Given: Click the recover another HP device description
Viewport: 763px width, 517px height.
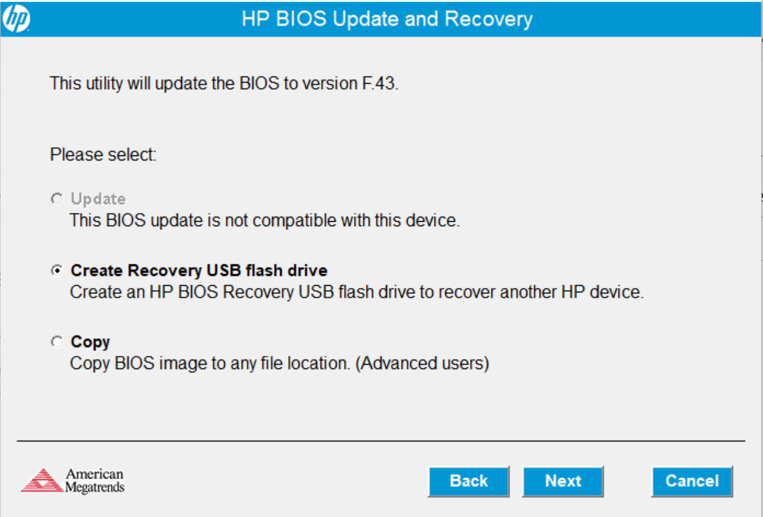Looking at the screenshot, I should pyautogui.click(x=357, y=292).
